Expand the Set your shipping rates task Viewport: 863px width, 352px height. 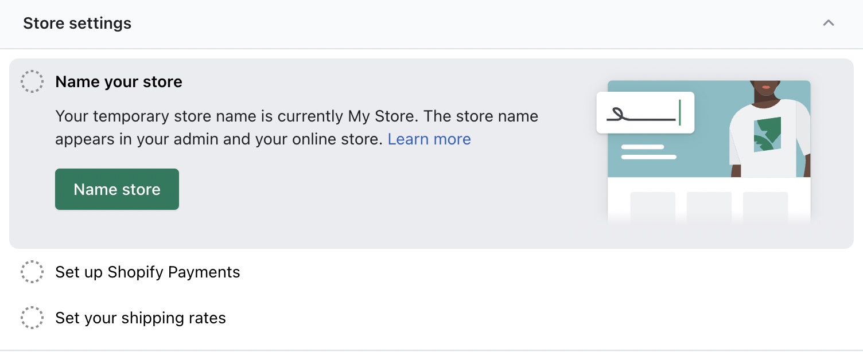coord(140,318)
